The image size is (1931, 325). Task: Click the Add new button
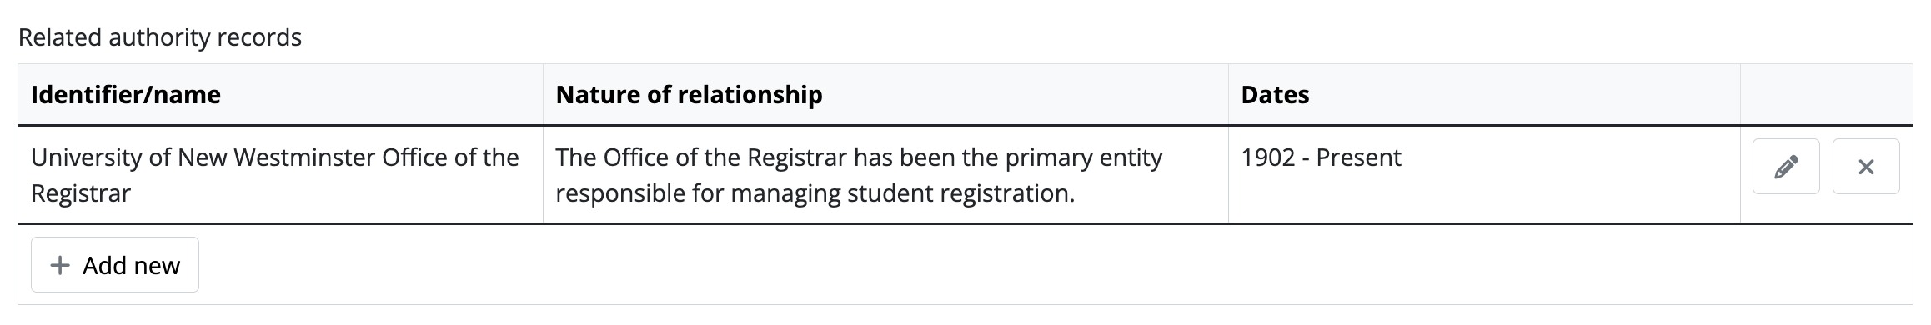pos(115,265)
